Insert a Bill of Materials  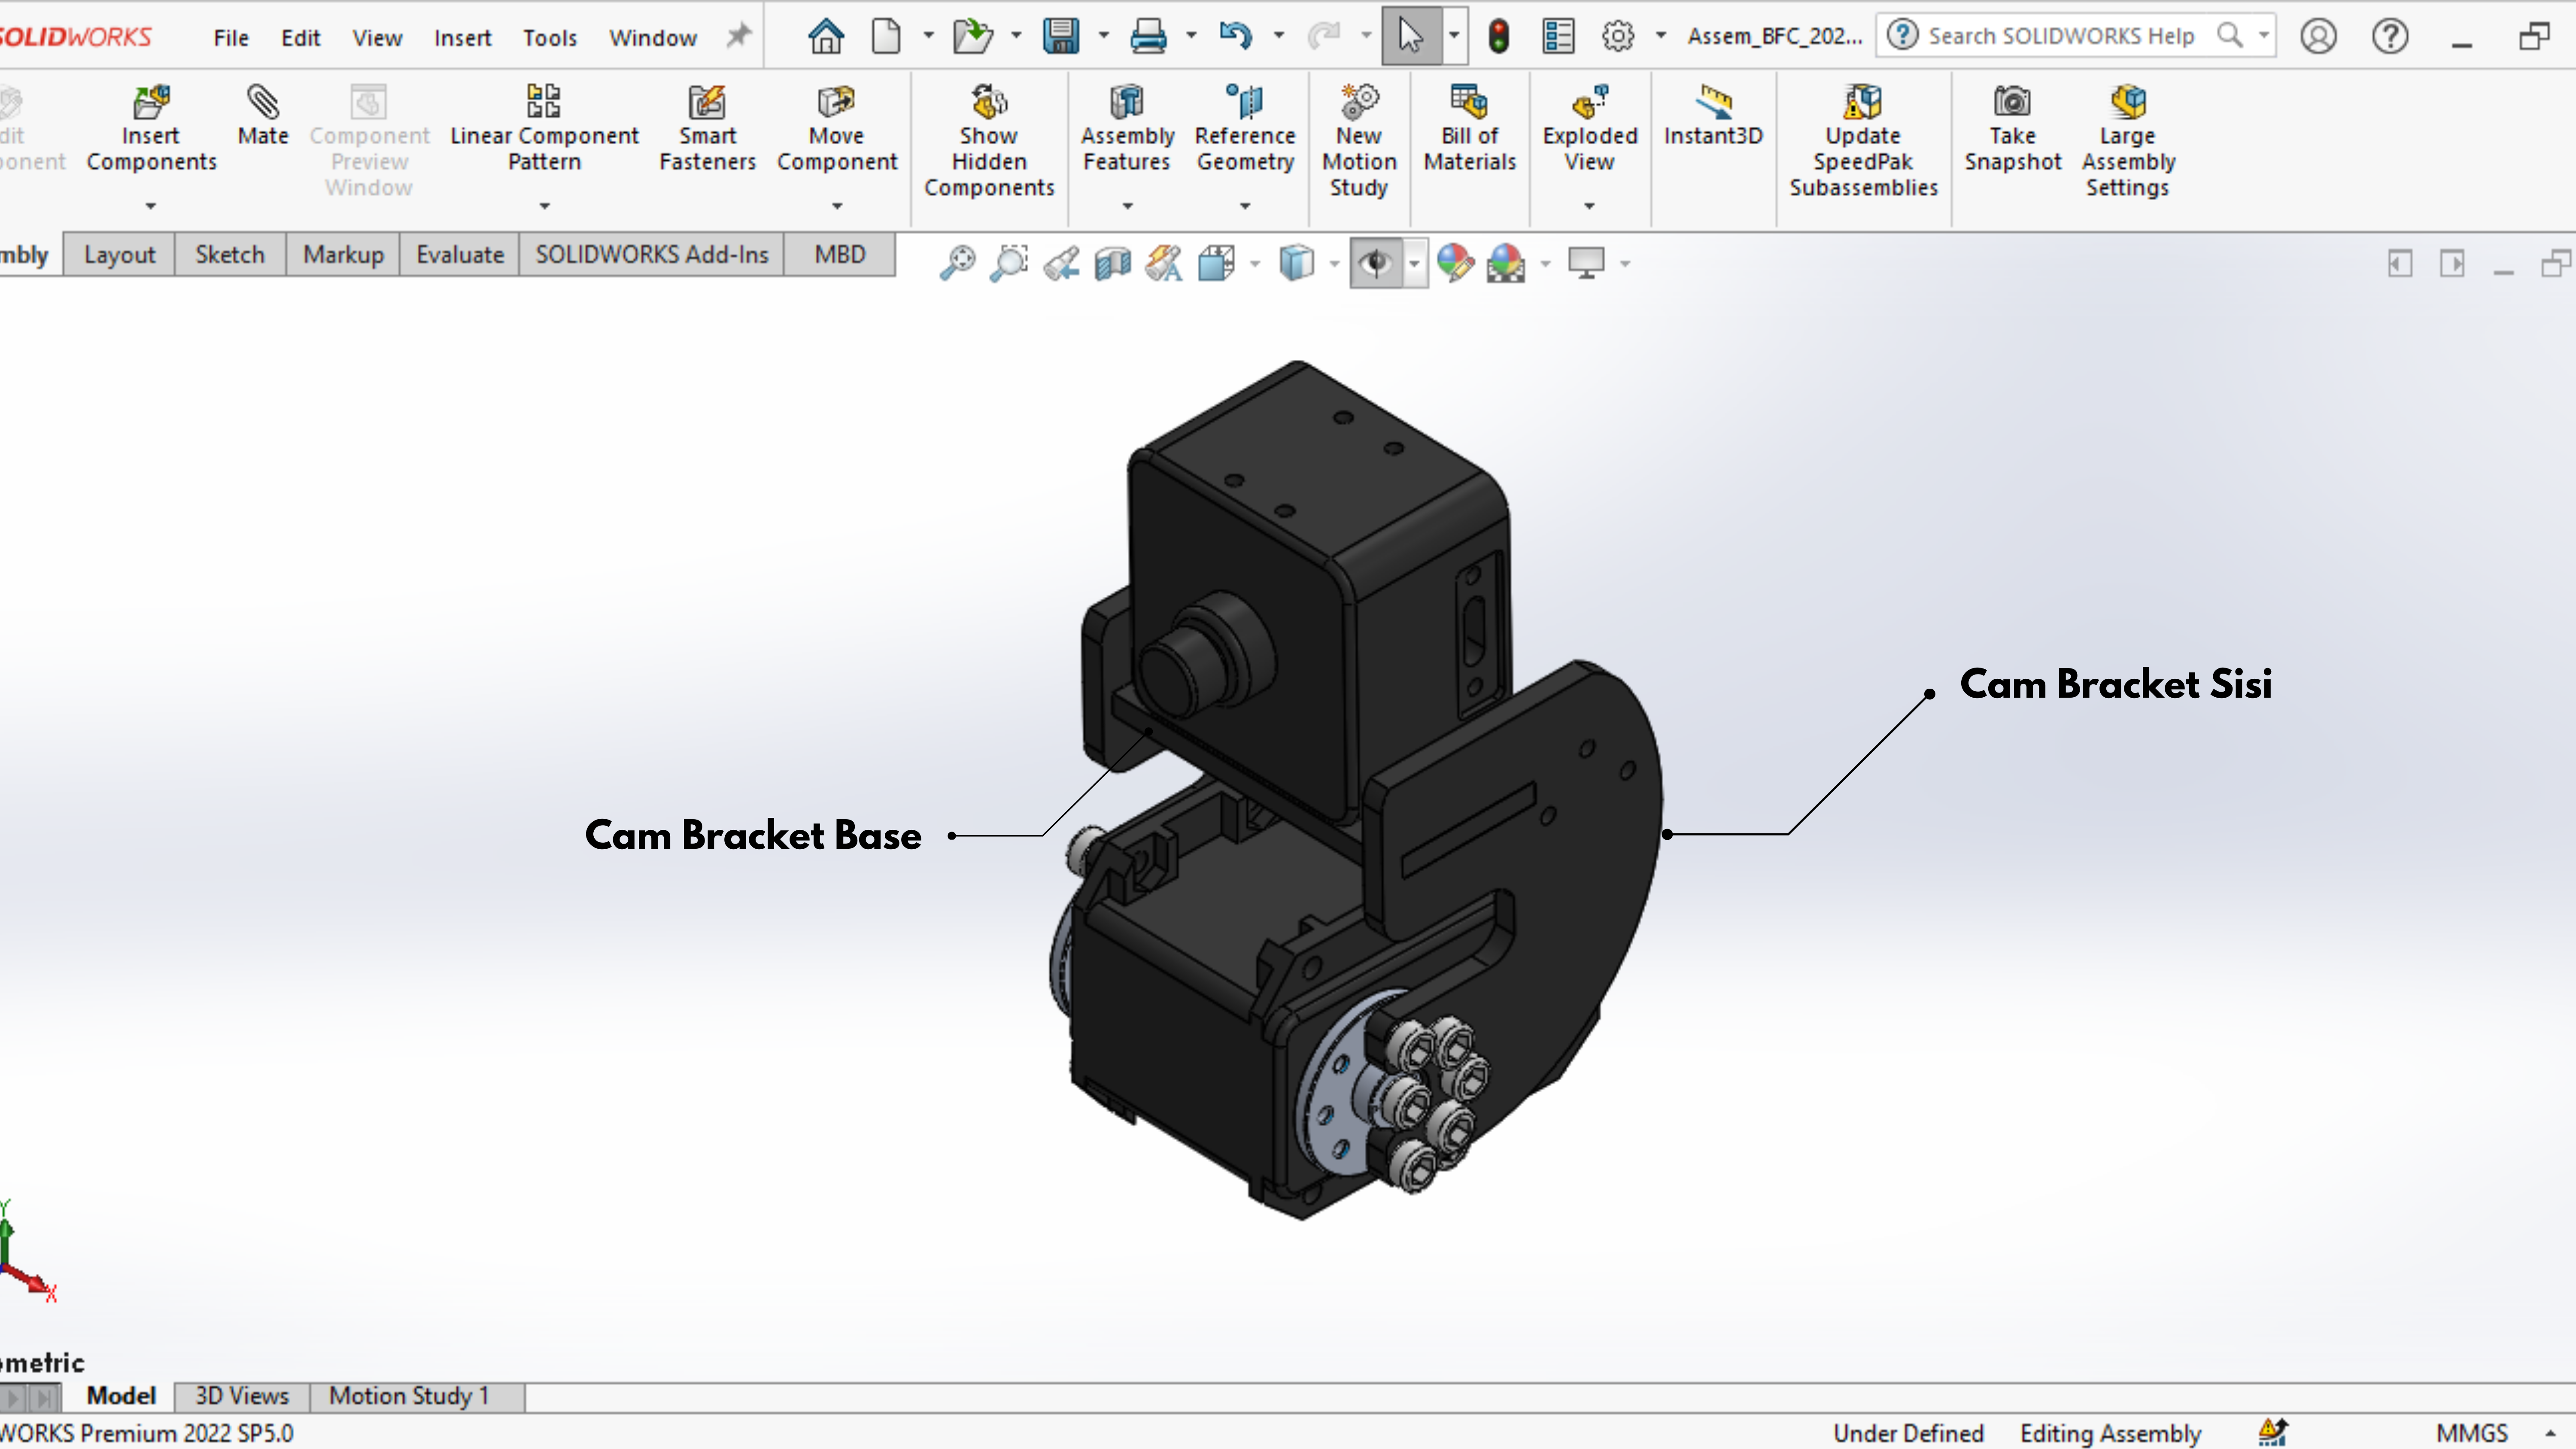pyautogui.click(x=1470, y=128)
